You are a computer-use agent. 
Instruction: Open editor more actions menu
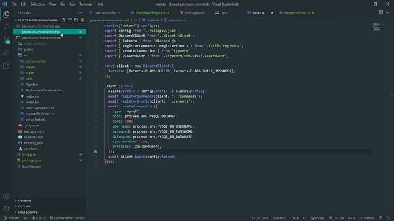click(388, 12)
